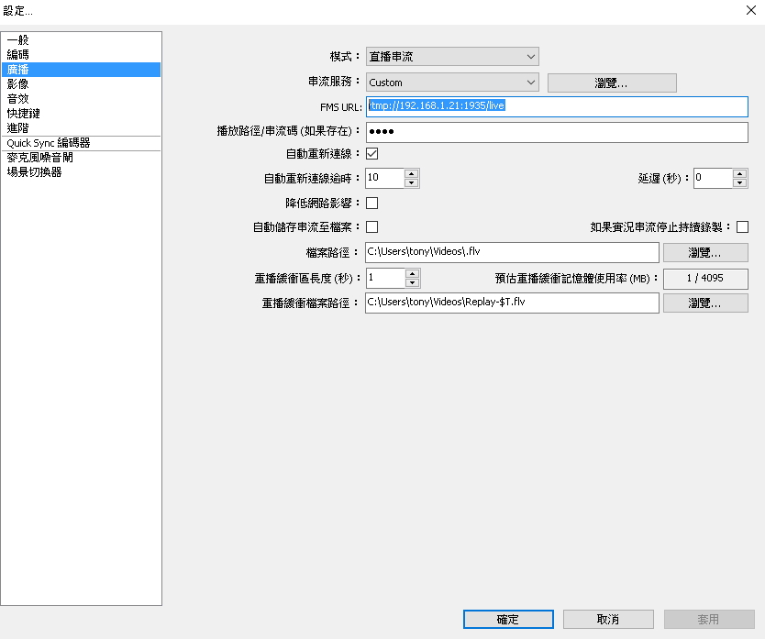The width and height of the screenshot is (765, 639).
Task: Click the 套用 apply button
Action: tap(709, 620)
